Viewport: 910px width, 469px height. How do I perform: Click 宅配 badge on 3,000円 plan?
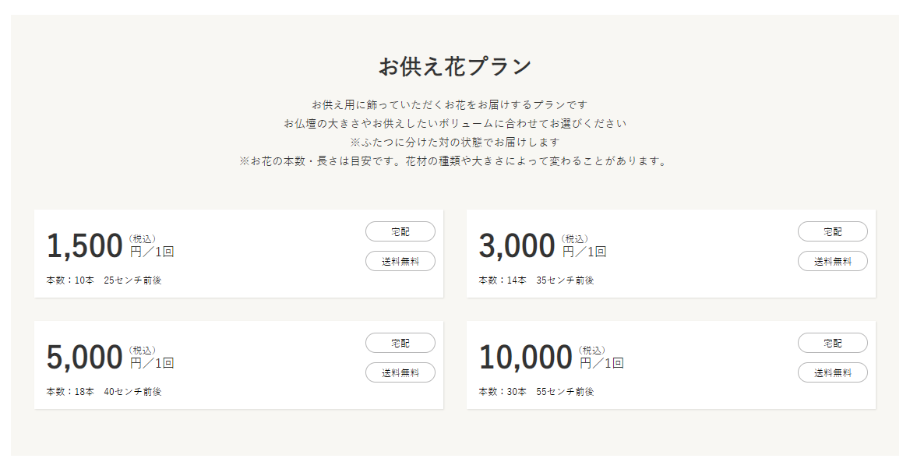pyautogui.click(x=833, y=231)
